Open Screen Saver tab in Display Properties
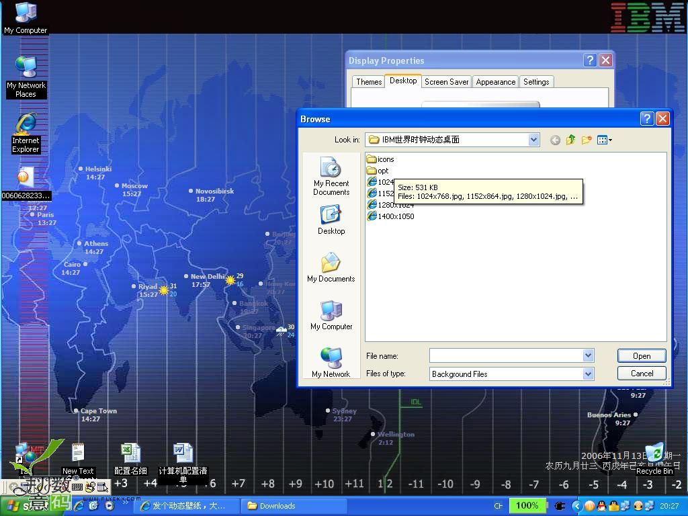The height and width of the screenshot is (516, 688). click(x=447, y=82)
